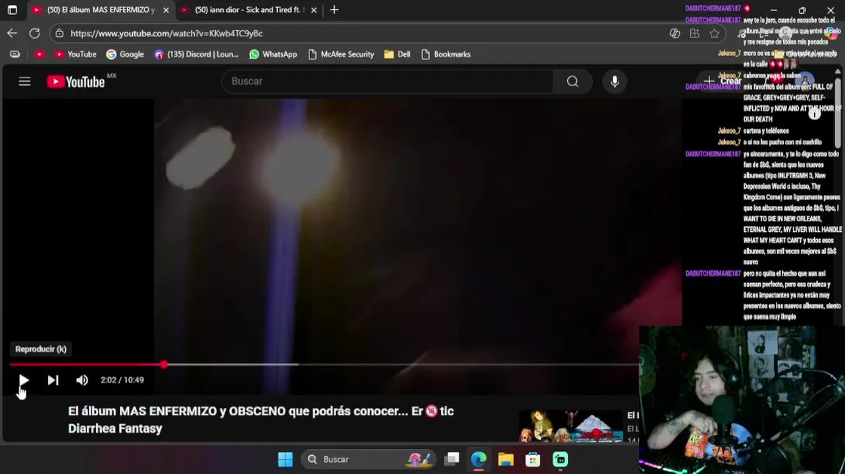
Task: Go to the YouTube home logo
Action: point(76,82)
